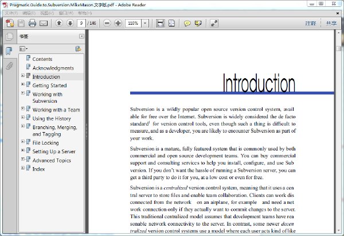Viewport: 344px width, 236px height.
Task: Open the Page Thumbnails panel
Action: (x=9, y=37)
